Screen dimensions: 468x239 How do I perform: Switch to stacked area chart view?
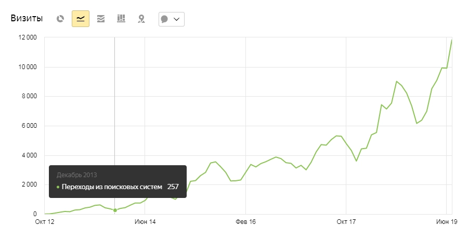click(x=101, y=19)
